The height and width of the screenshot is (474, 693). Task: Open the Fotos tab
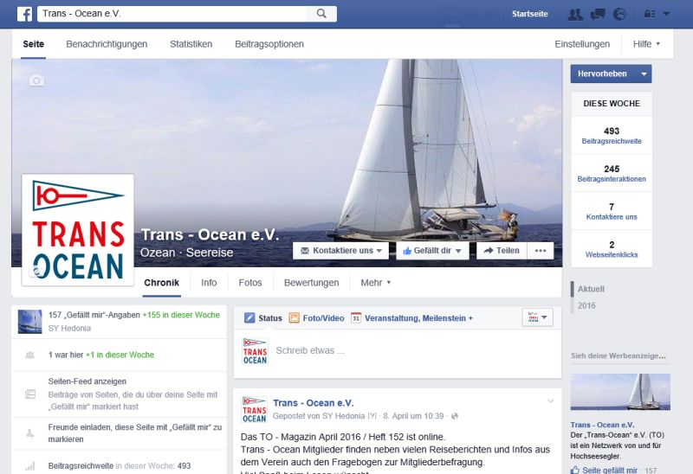click(250, 283)
